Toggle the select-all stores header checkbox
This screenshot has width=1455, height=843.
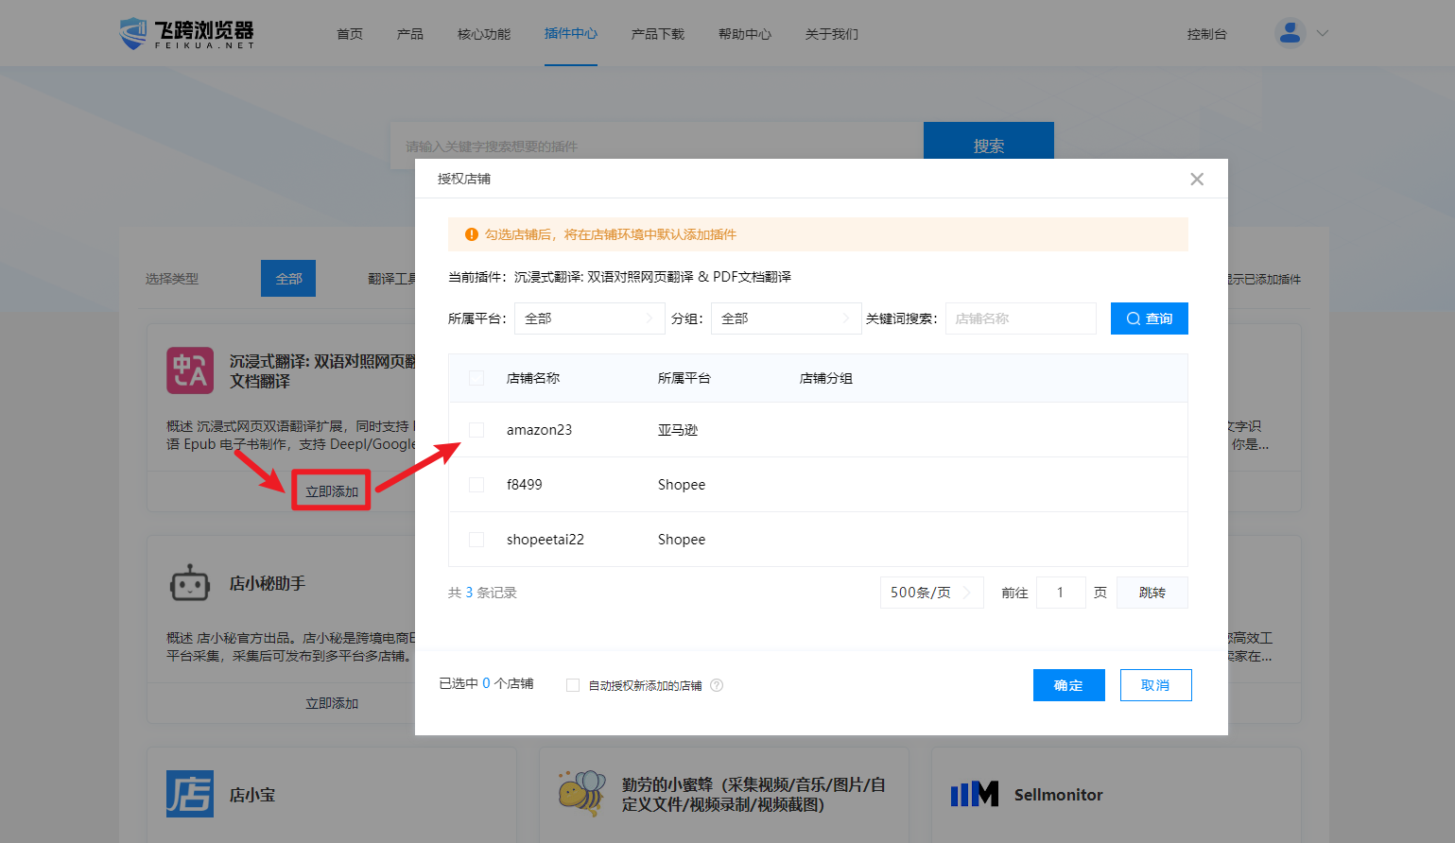click(476, 378)
